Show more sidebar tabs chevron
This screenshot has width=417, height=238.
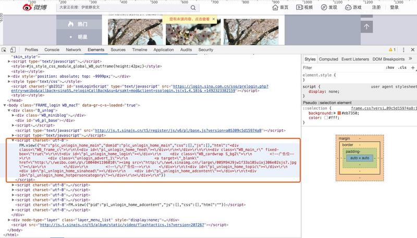[x=410, y=59]
